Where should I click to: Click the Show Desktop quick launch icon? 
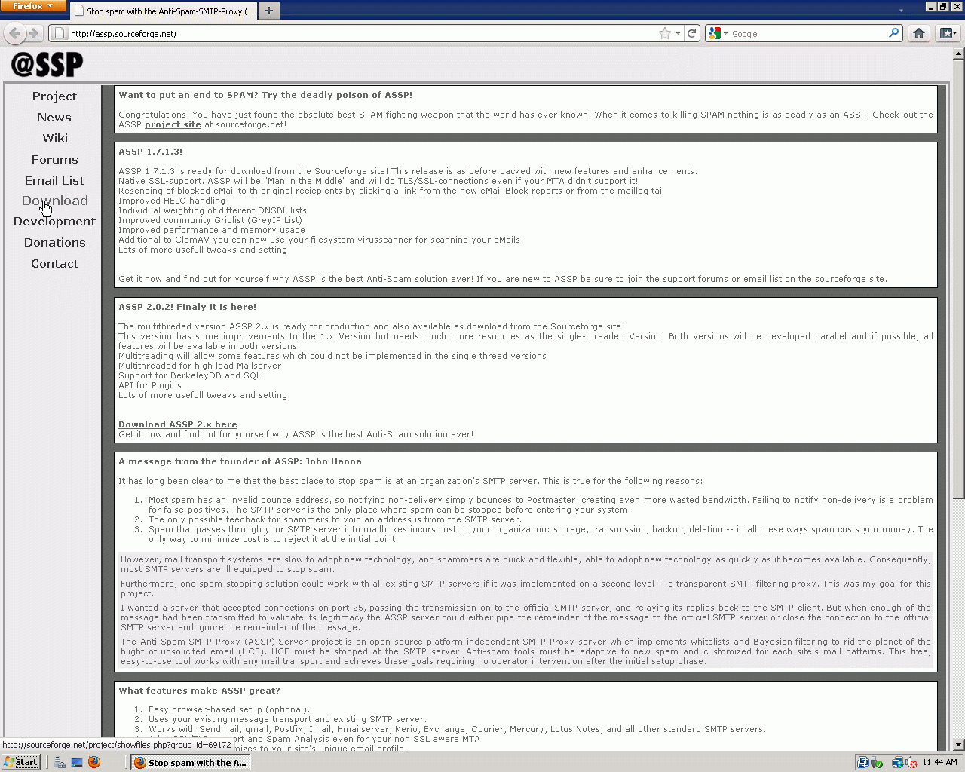tap(77, 762)
